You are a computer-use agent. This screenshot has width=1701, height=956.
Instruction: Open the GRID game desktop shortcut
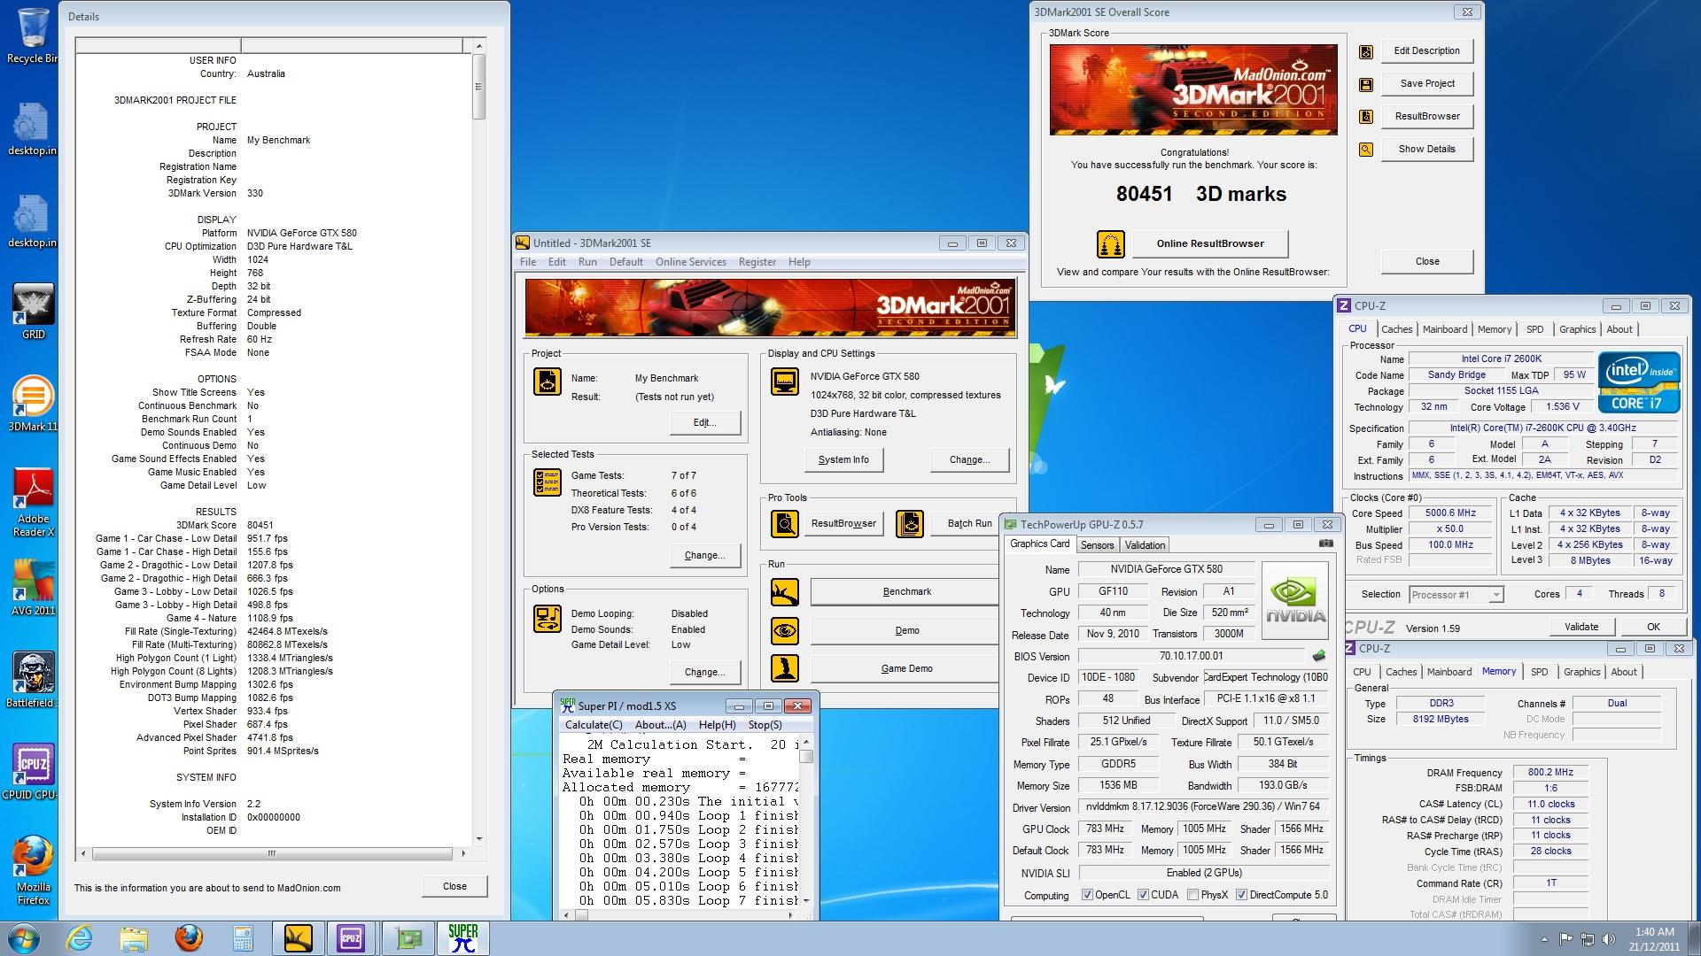(x=33, y=311)
